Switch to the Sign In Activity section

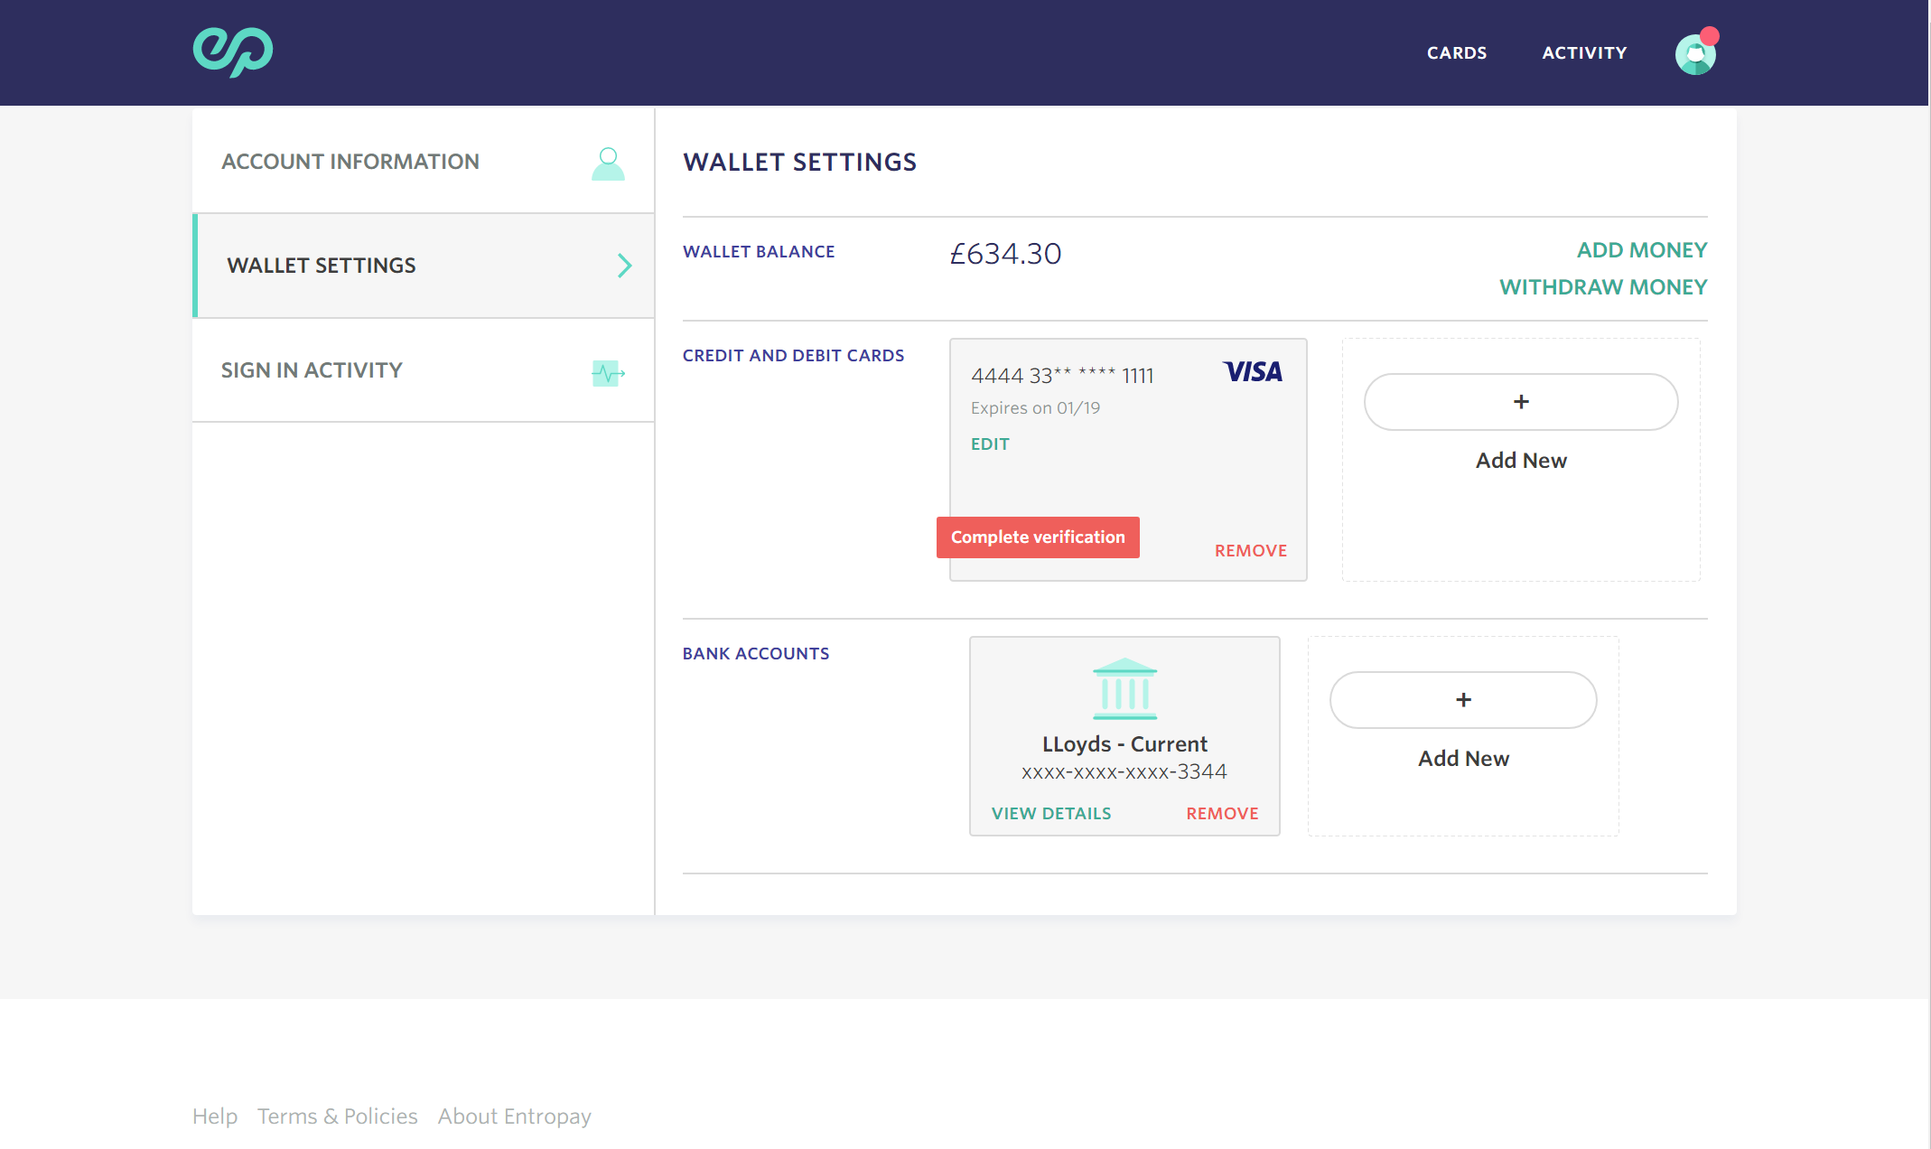coord(311,369)
